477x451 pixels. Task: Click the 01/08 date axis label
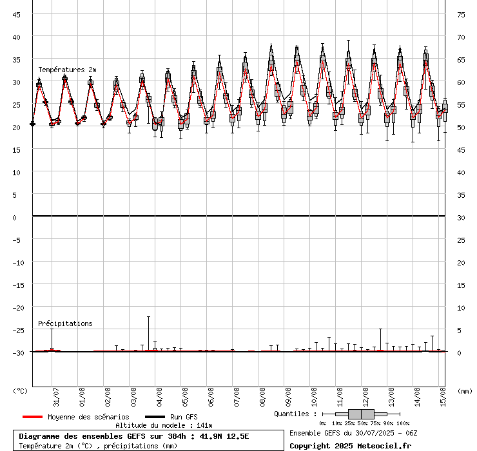point(82,397)
